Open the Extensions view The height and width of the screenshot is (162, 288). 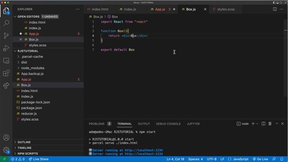pyautogui.click(x=6, y=73)
